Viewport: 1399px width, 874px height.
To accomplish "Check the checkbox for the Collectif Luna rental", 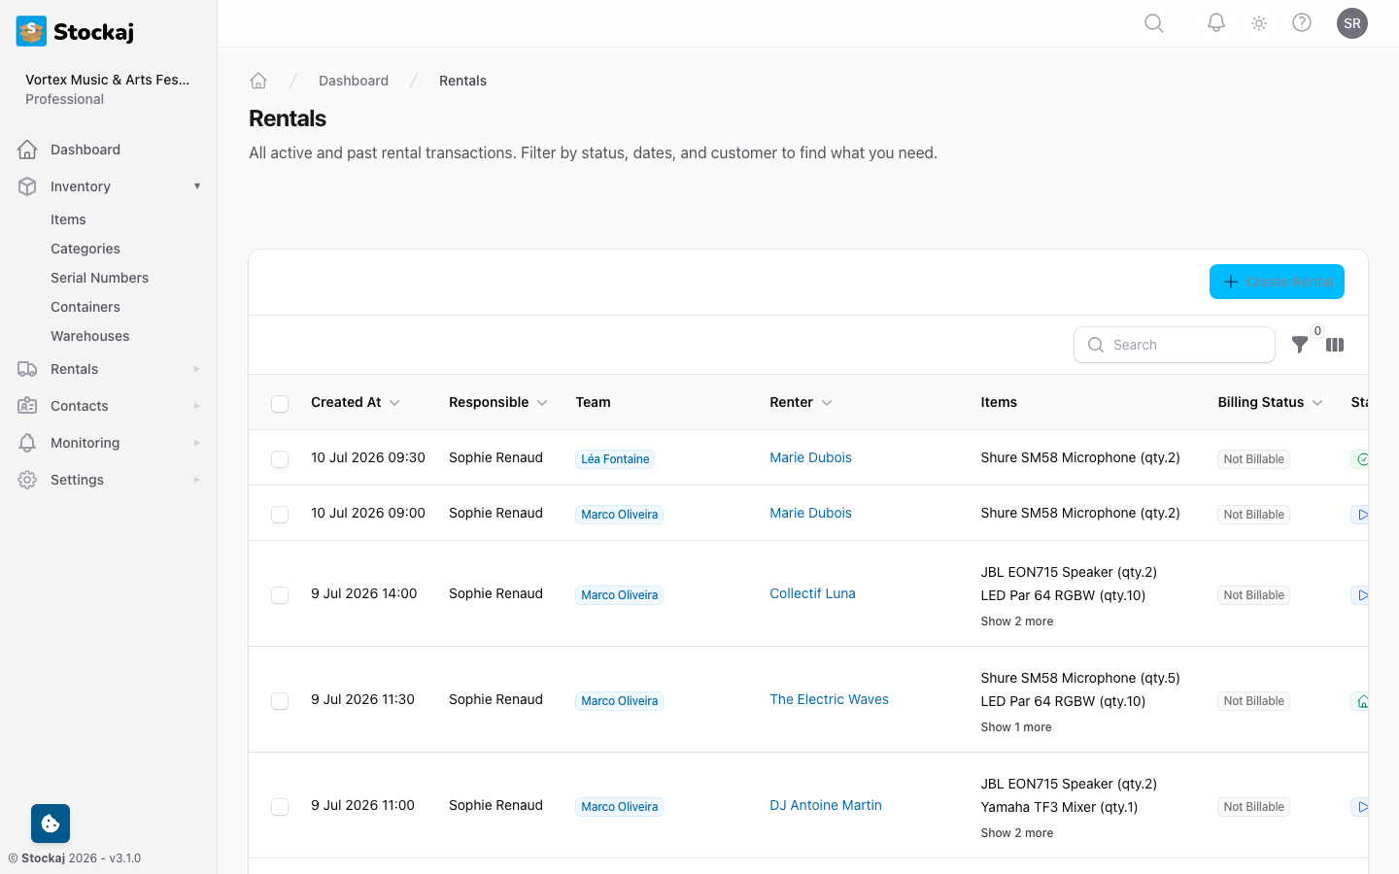I will (x=280, y=595).
